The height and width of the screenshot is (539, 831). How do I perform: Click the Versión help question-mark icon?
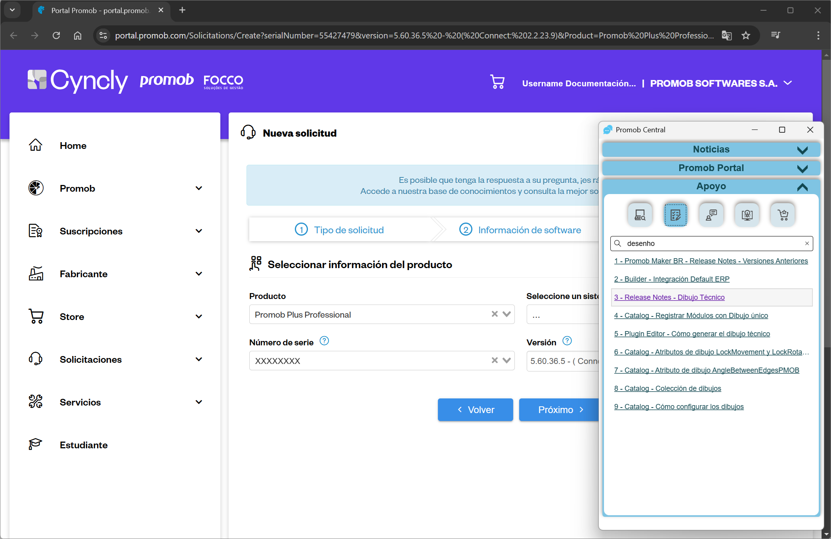pos(567,341)
